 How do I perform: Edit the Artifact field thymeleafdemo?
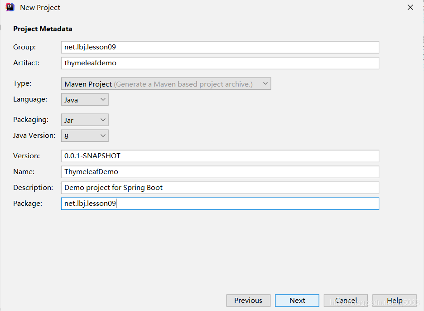point(220,63)
